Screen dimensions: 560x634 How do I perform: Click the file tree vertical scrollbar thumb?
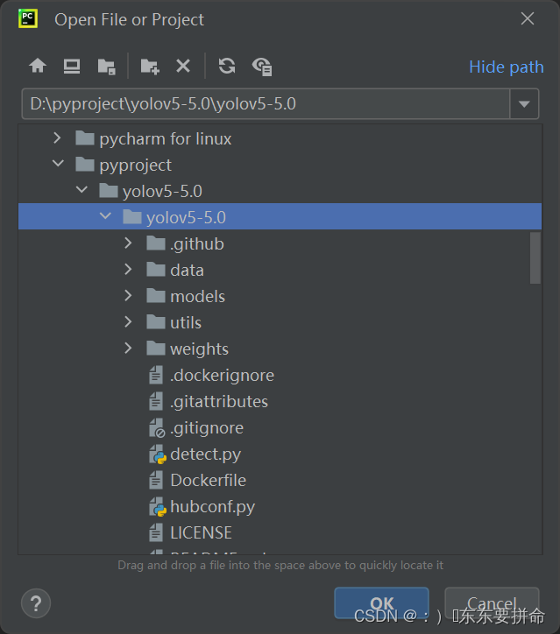tap(535, 258)
